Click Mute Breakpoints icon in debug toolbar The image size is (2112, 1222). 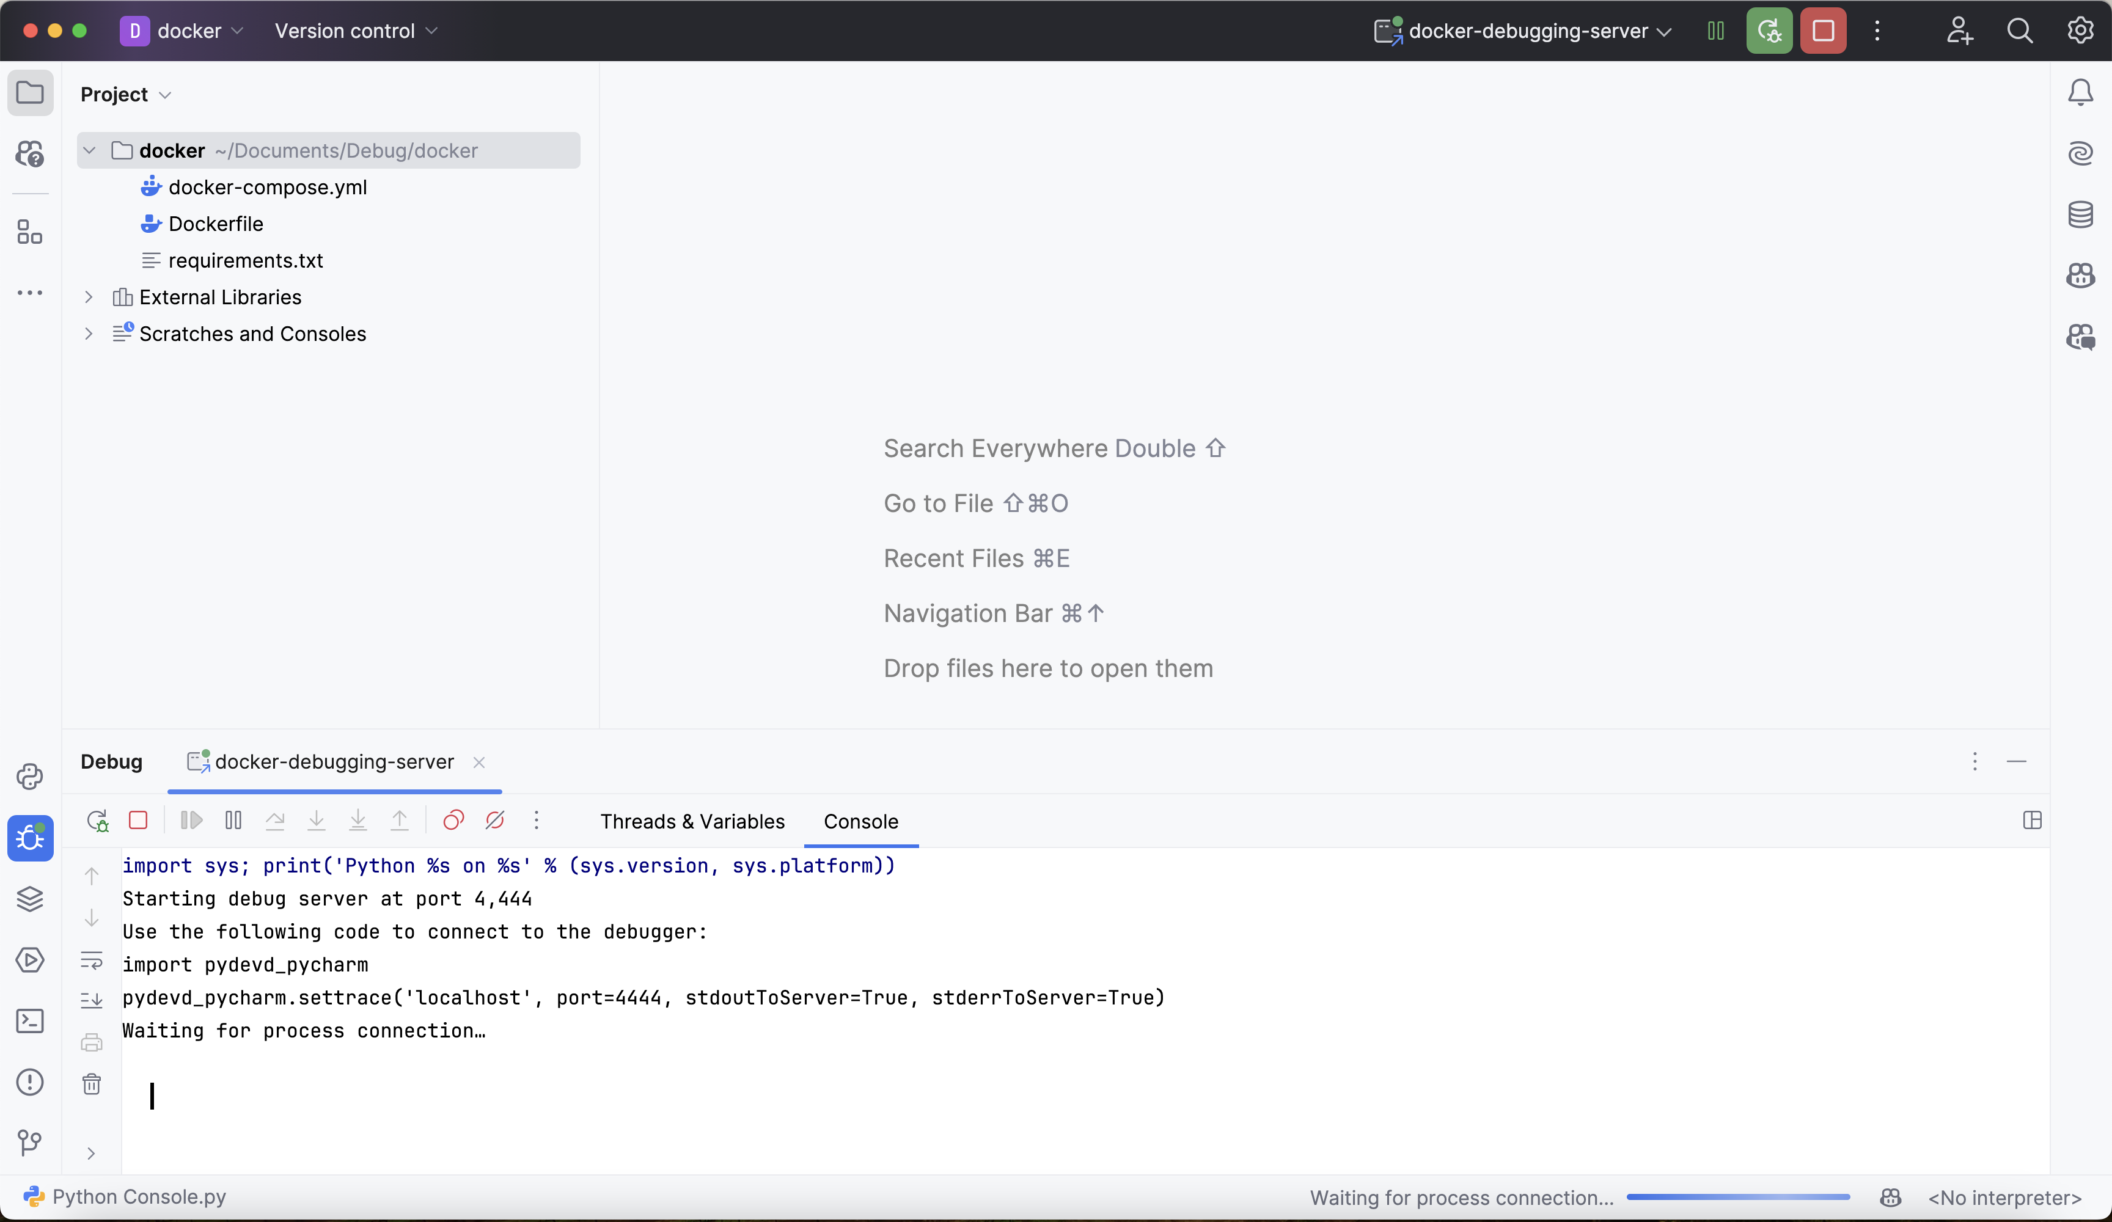(494, 821)
